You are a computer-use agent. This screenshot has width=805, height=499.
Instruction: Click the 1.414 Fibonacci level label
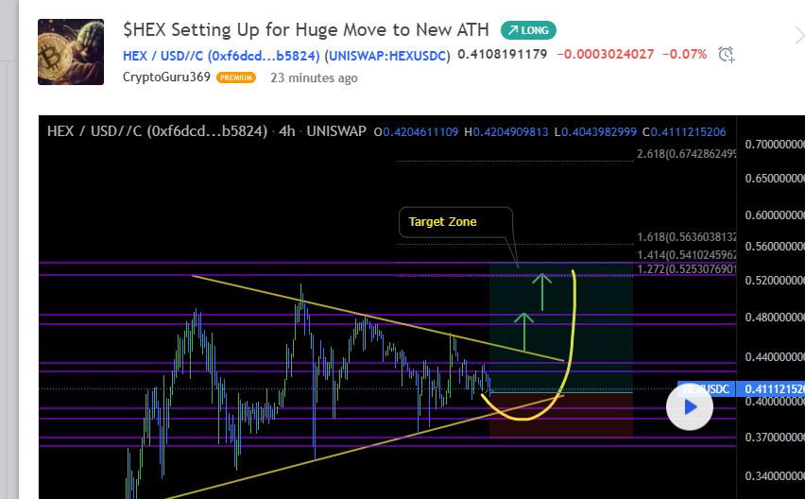[687, 254]
